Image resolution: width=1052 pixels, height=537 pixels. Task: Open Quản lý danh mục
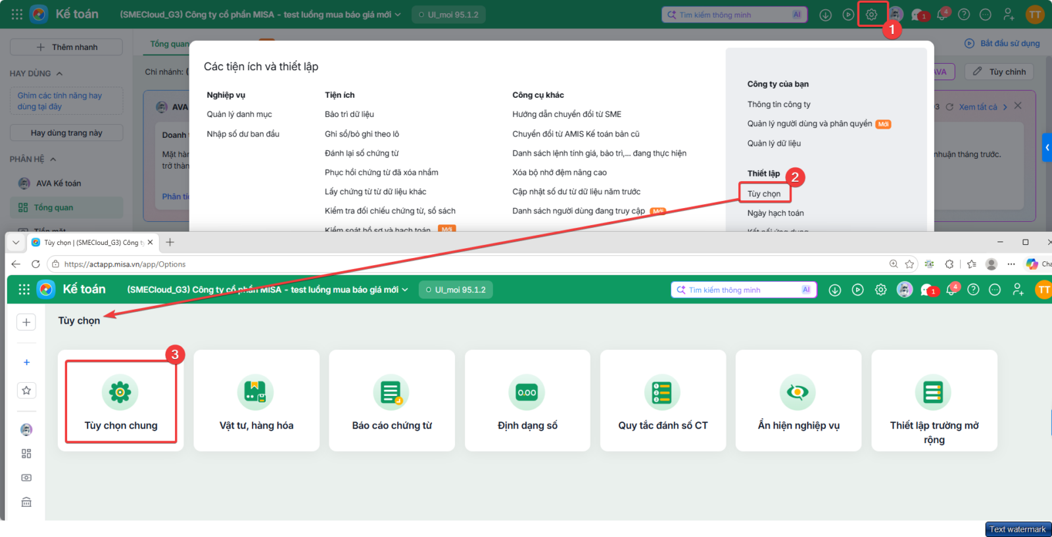pos(239,114)
